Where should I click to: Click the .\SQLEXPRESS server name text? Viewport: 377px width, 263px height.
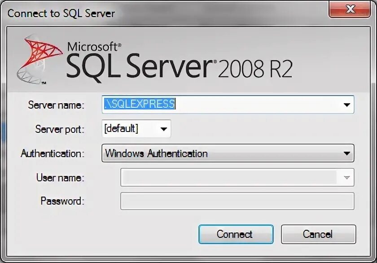[140, 104]
